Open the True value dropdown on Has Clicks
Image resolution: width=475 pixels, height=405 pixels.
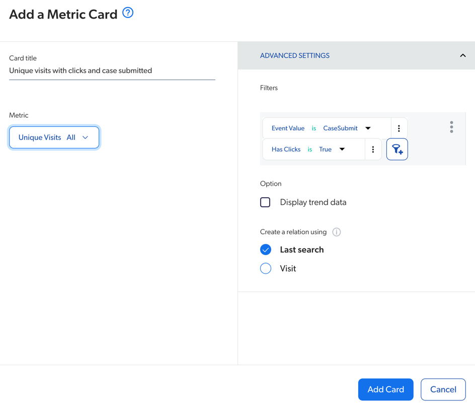point(342,149)
